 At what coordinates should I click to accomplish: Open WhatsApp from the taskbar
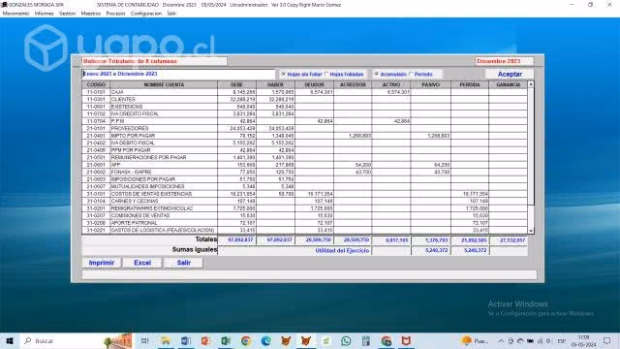click(346, 340)
